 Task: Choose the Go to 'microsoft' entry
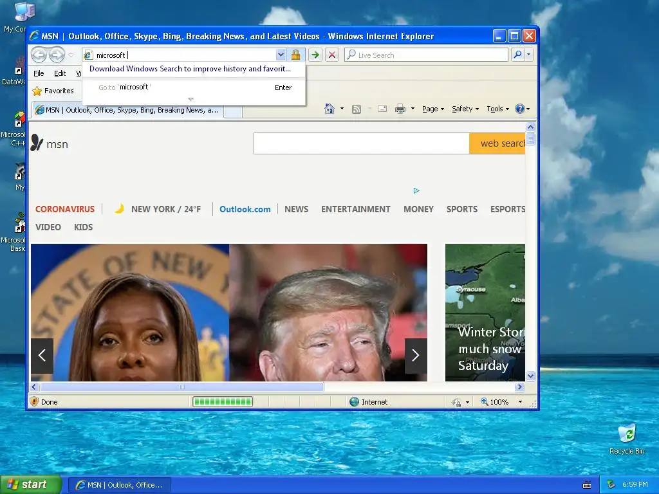tap(194, 87)
